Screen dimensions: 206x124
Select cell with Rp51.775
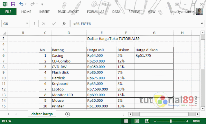tap(154, 55)
